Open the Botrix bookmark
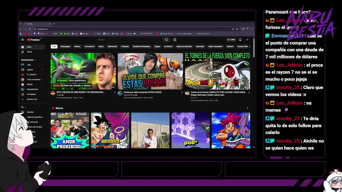The image size is (342, 192). 75,34
